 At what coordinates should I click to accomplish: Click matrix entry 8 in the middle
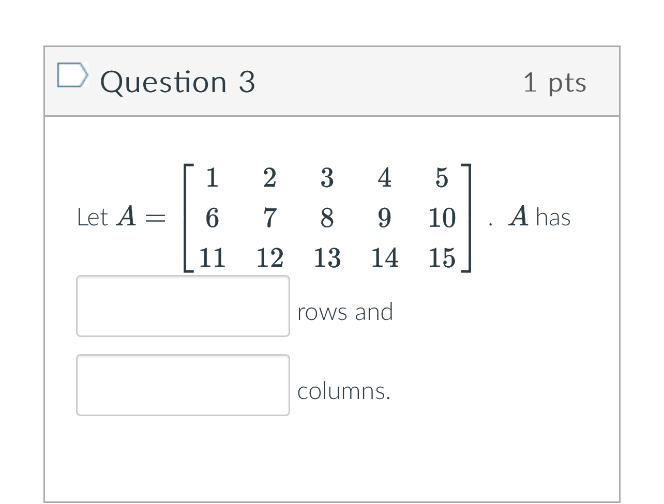pyautogui.click(x=327, y=218)
